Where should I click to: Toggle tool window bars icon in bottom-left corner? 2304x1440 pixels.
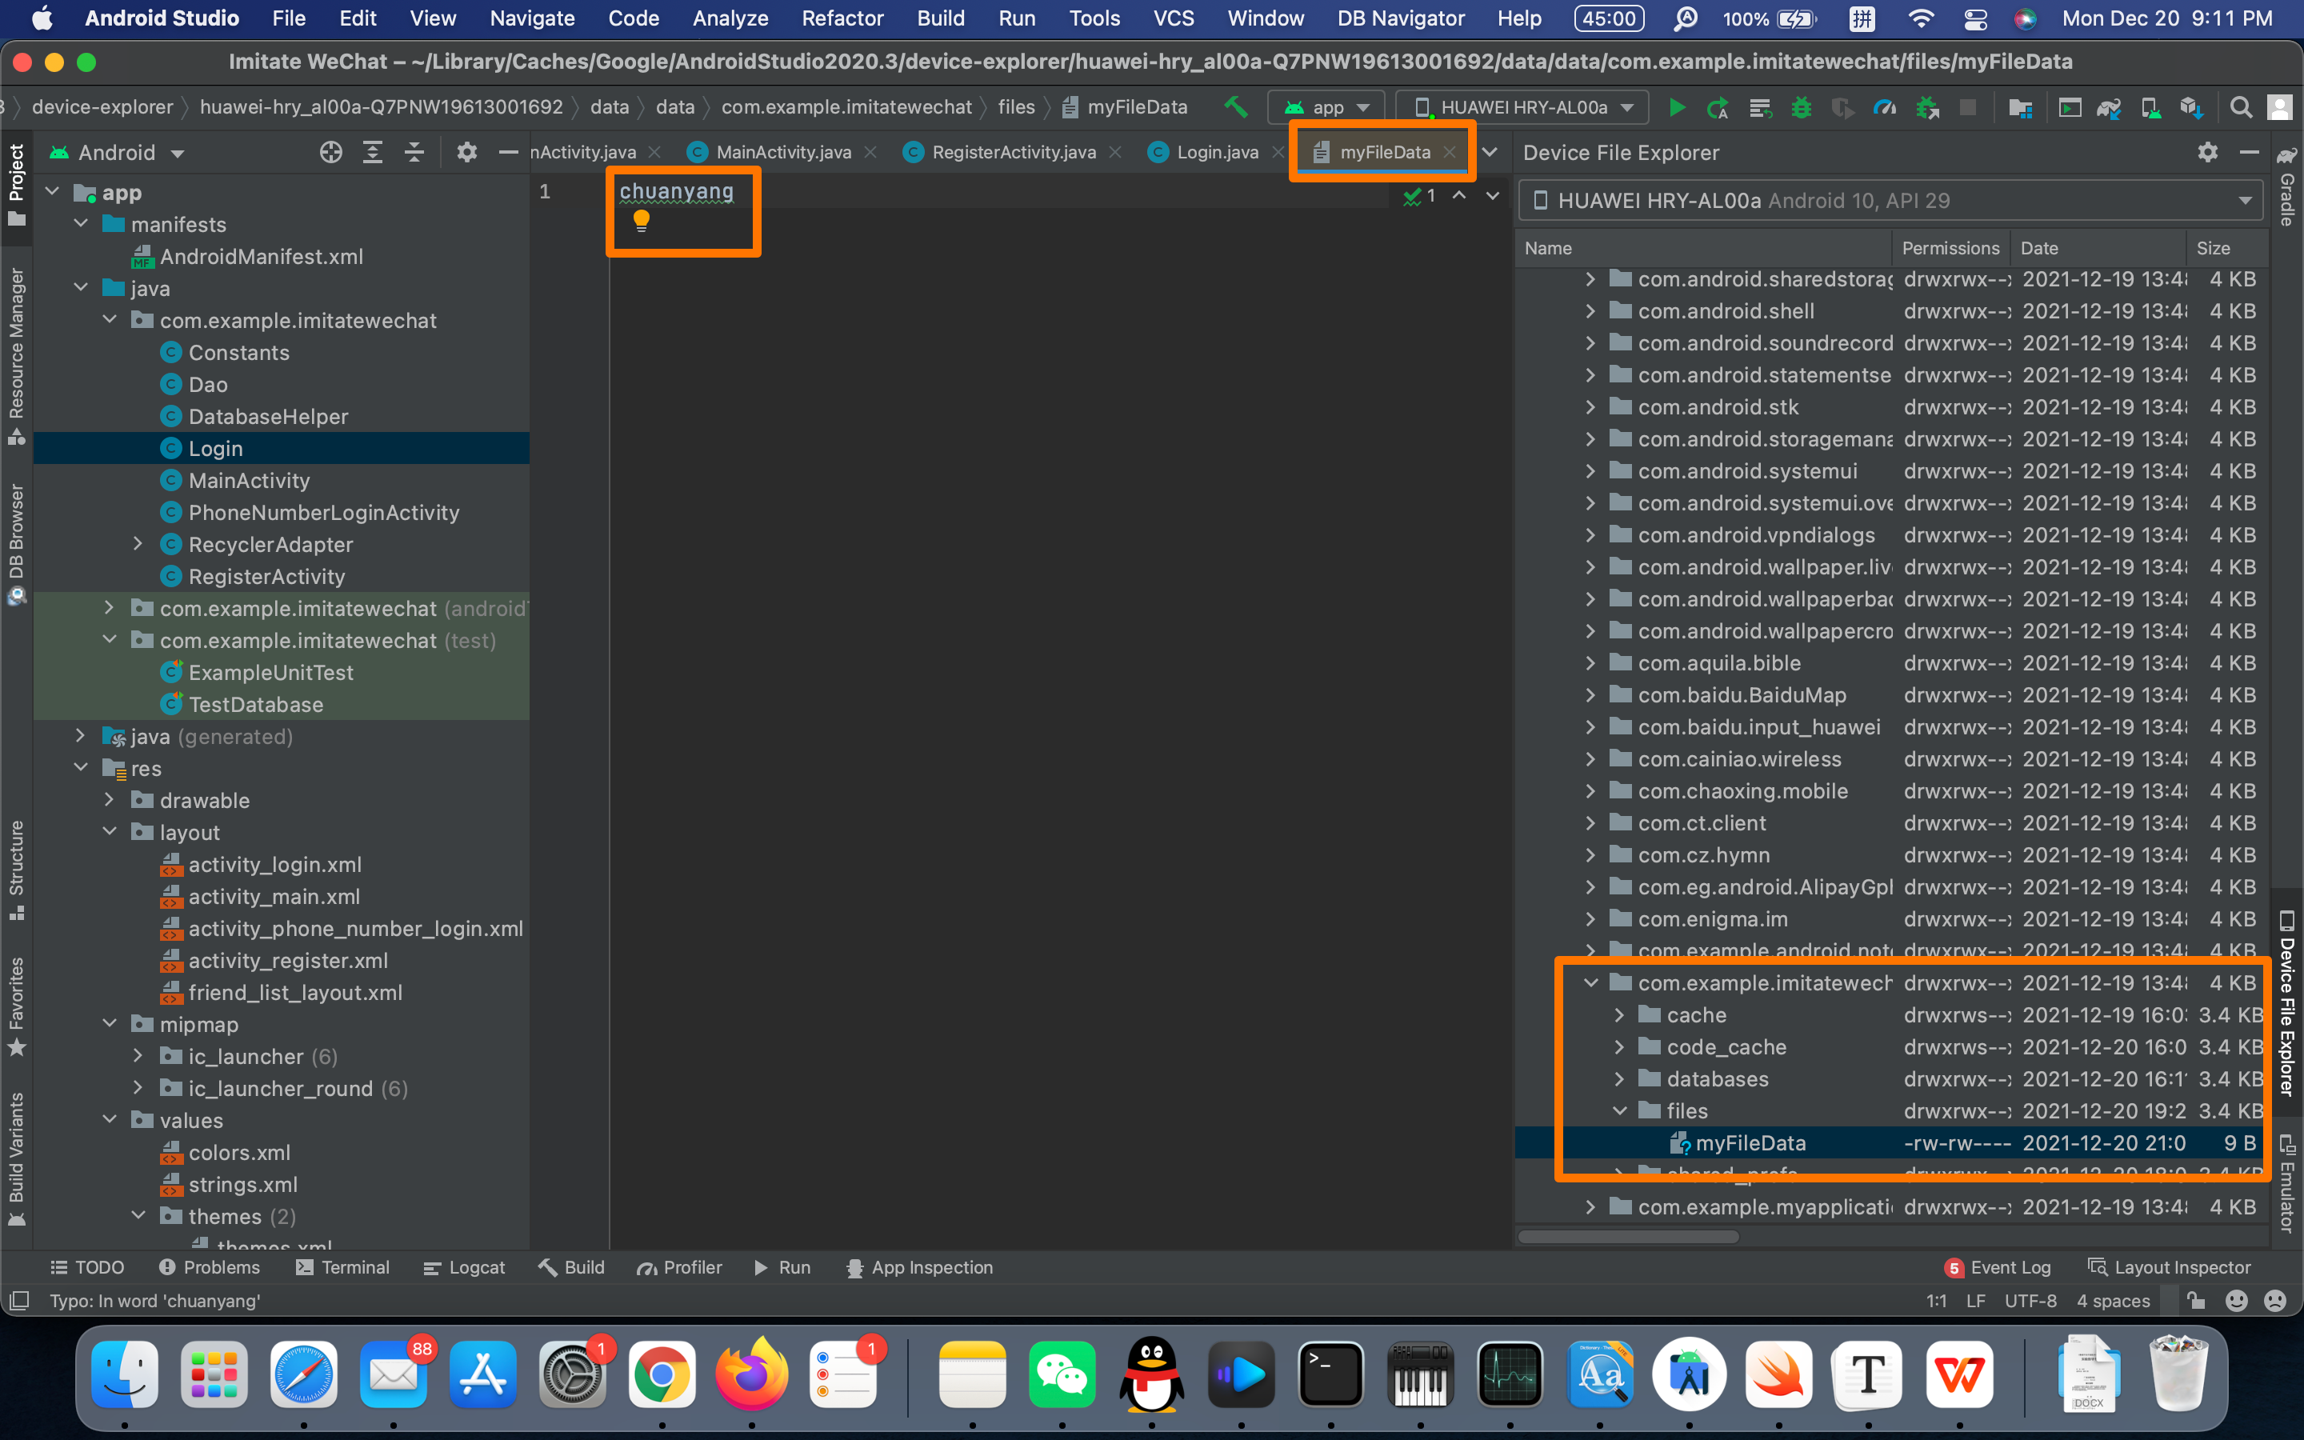click(x=19, y=1300)
